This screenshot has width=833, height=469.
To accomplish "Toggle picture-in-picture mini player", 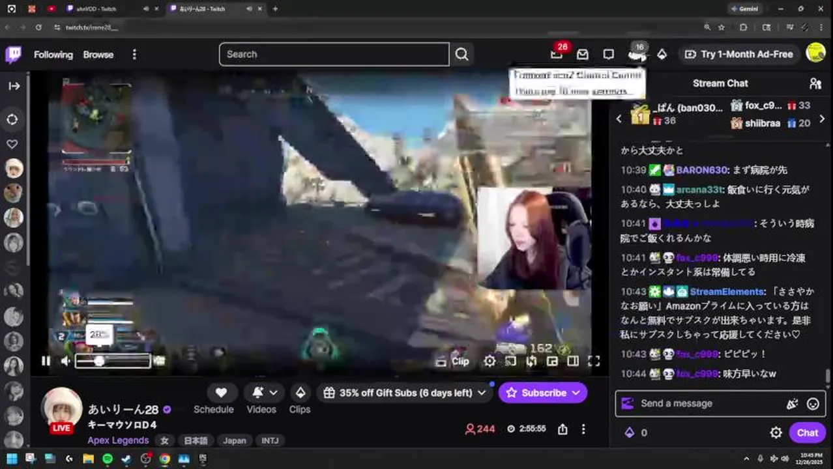I will (x=552, y=361).
